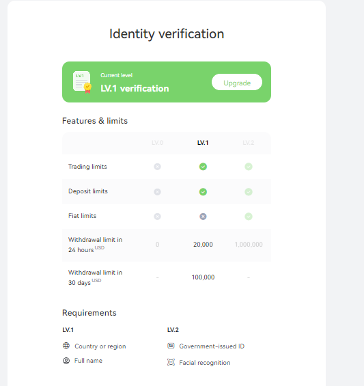Click LV.0 cross icon for Trading limits
Screen dimensions: 364x386
[x=158, y=167]
